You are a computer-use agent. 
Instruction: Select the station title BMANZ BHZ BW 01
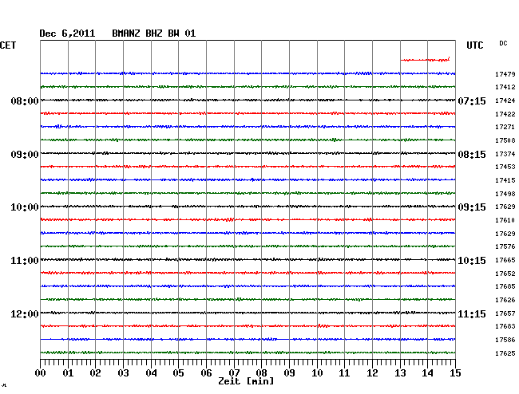[x=154, y=33]
